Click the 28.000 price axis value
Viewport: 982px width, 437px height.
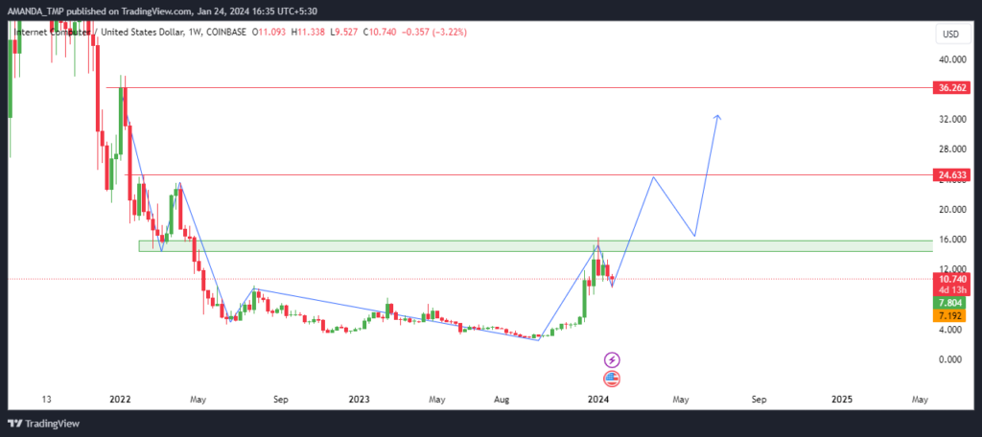[950, 149]
